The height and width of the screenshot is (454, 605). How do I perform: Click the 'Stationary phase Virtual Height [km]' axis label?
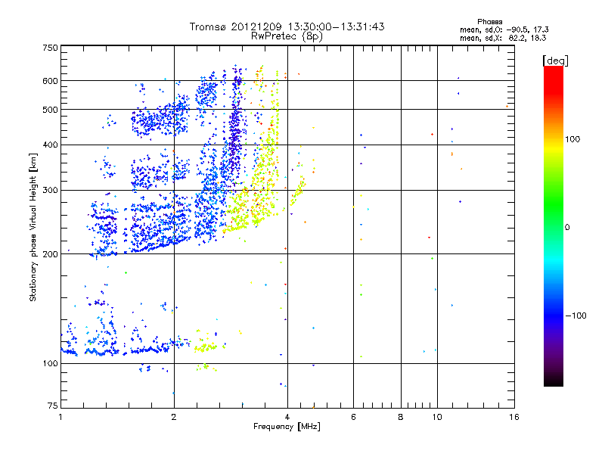(x=33, y=227)
